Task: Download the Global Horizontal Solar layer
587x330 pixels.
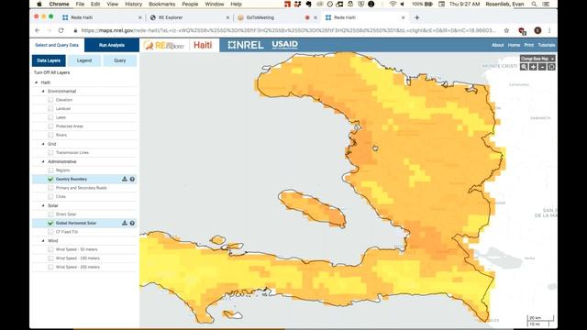Action: coord(125,223)
